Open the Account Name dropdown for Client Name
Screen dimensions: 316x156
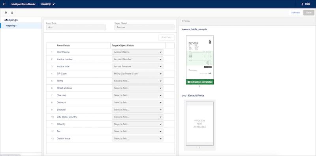[137, 52]
